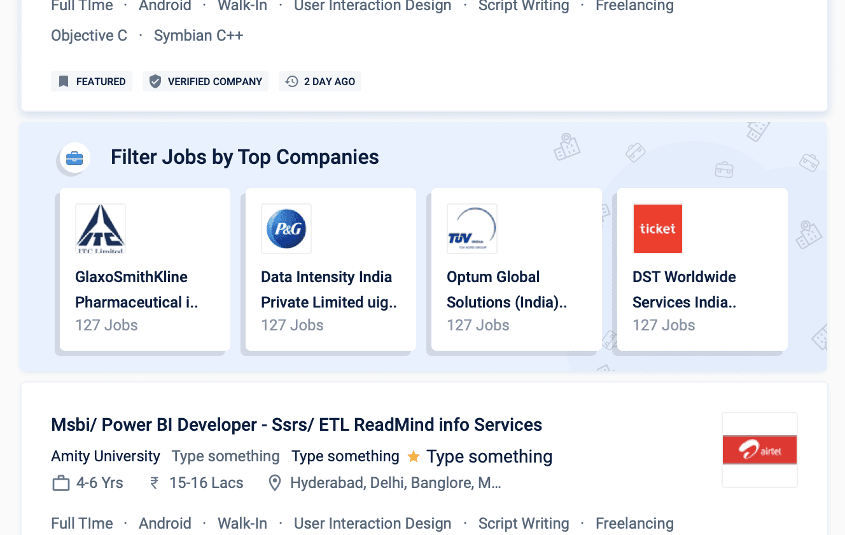This screenshot has height=535, width=845.
Task: Click the 4-6 Yrs experience text
Action: 100,483
